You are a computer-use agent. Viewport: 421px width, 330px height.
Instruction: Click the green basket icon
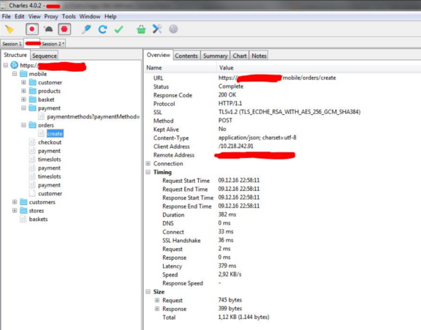point(141,29)
